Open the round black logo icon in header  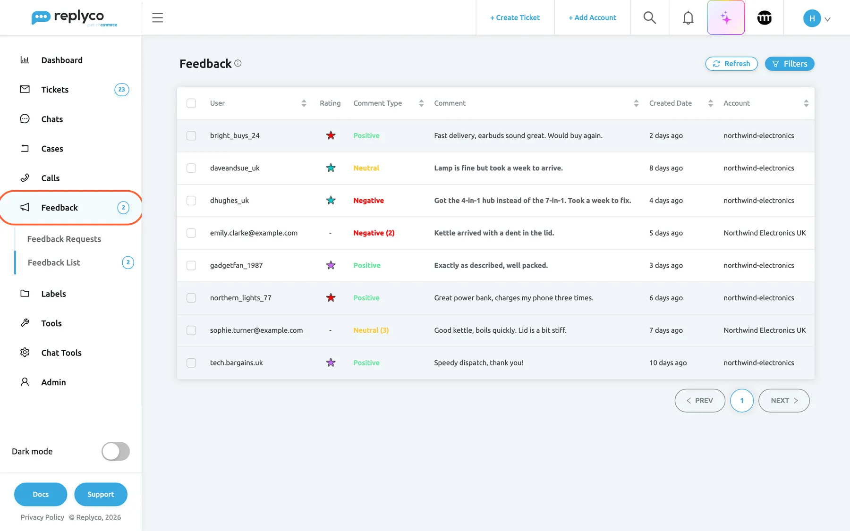click(x=764, y=18)
